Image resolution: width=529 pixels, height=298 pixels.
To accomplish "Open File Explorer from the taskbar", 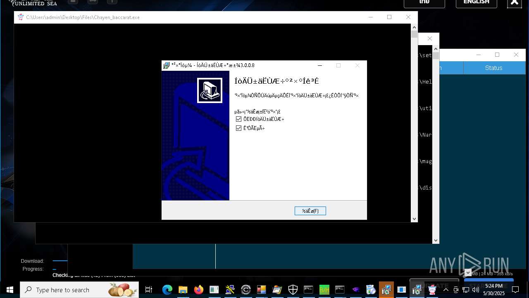I will [x=183, y=290].
